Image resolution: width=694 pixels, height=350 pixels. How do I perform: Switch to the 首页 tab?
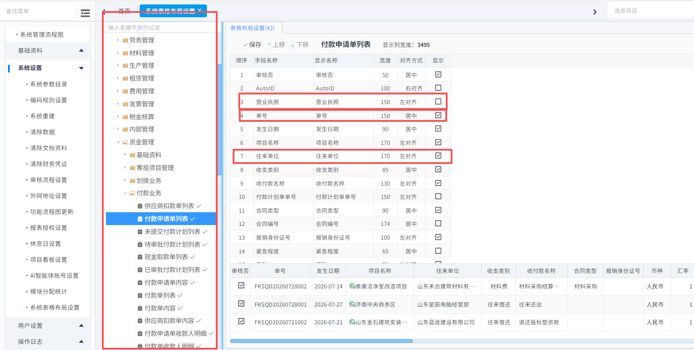tap(125, 11)
